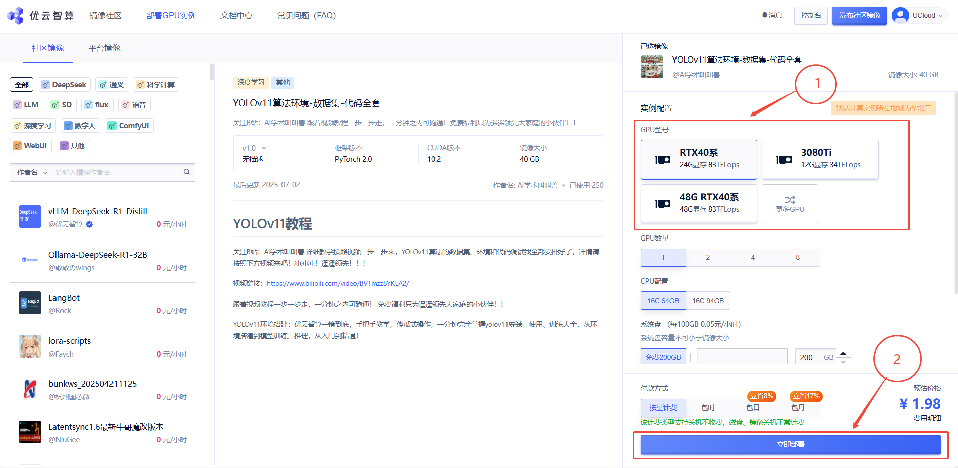Click the 请输入精确作者名 input field
Screen dimensions: 958x468
pyautogui.click(x=116, y=172)
